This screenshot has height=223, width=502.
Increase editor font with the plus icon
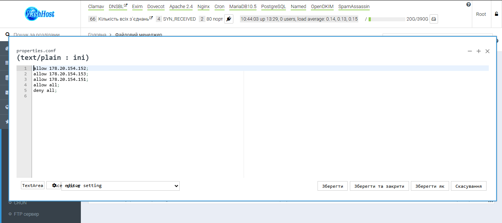point(478,51)
